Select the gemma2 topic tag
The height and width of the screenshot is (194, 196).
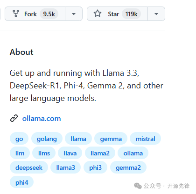pos(128,167)
